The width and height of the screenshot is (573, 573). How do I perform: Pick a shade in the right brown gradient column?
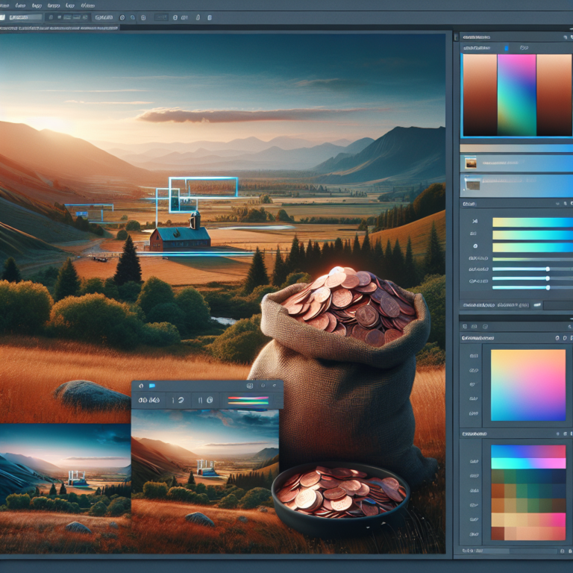click(554, 95)
